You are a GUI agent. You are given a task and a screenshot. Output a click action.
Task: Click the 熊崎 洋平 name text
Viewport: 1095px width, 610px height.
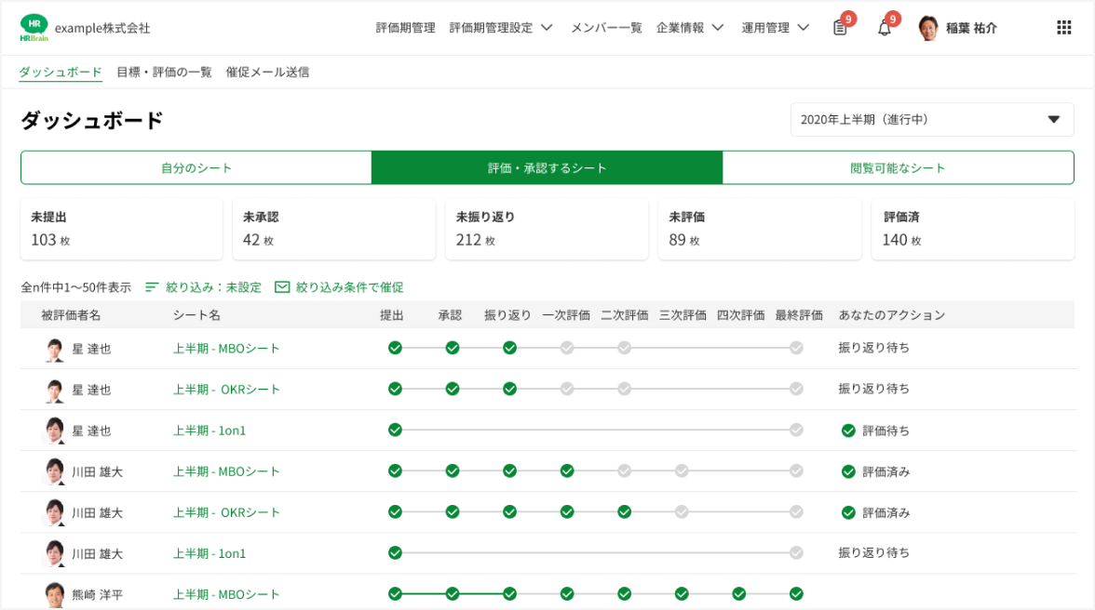(x=97, y=595)
